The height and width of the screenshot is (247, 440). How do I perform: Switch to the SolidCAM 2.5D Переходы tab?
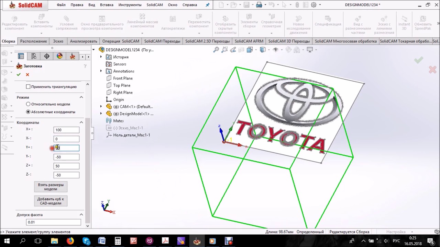click(207, 41)
